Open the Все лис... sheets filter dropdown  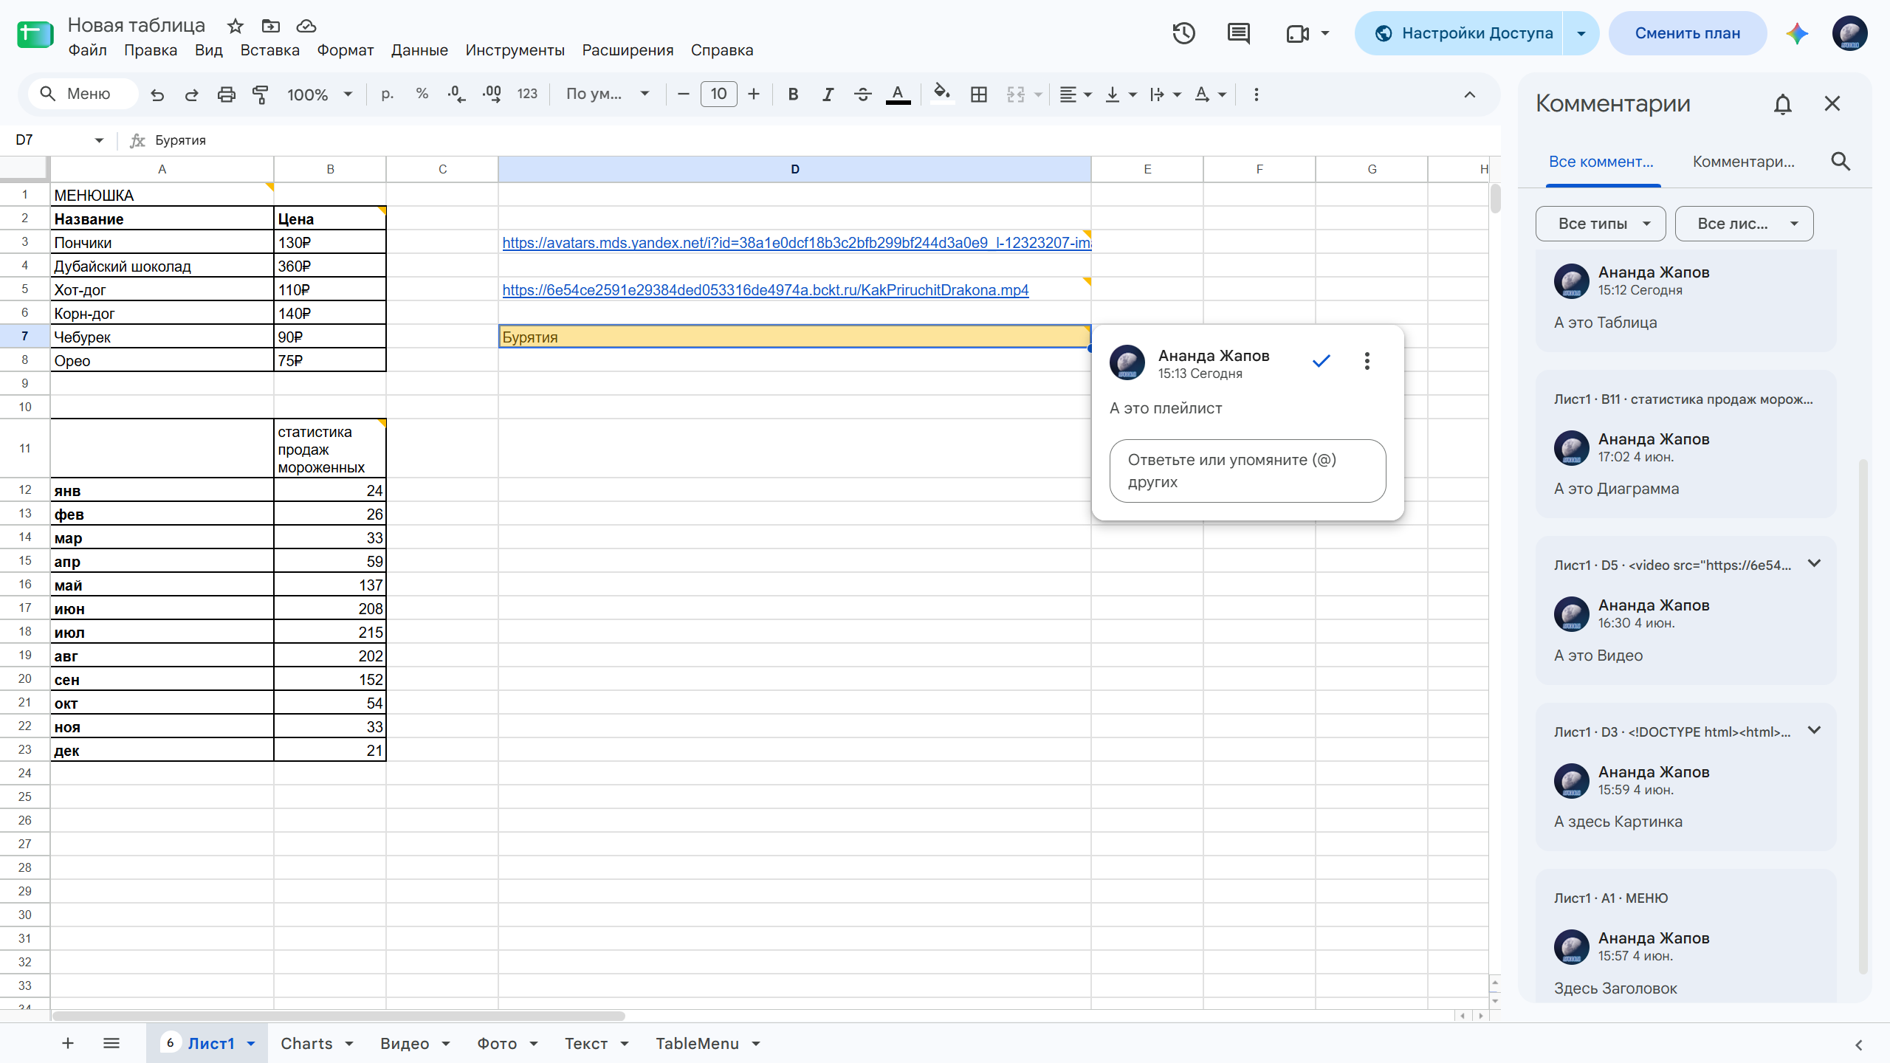click(x=1744, y=224)
